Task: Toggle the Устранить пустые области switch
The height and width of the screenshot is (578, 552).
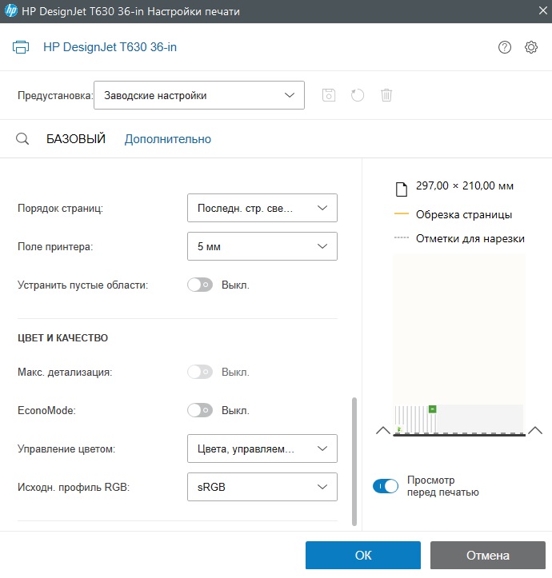Action: point(200,285)
